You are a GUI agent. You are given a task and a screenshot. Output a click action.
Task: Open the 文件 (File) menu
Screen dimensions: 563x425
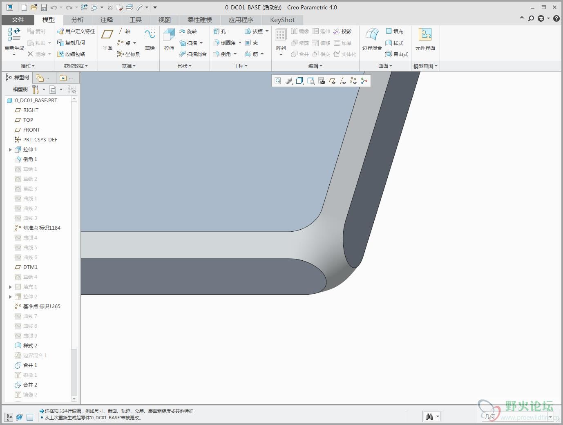click(x=18, y=20)
